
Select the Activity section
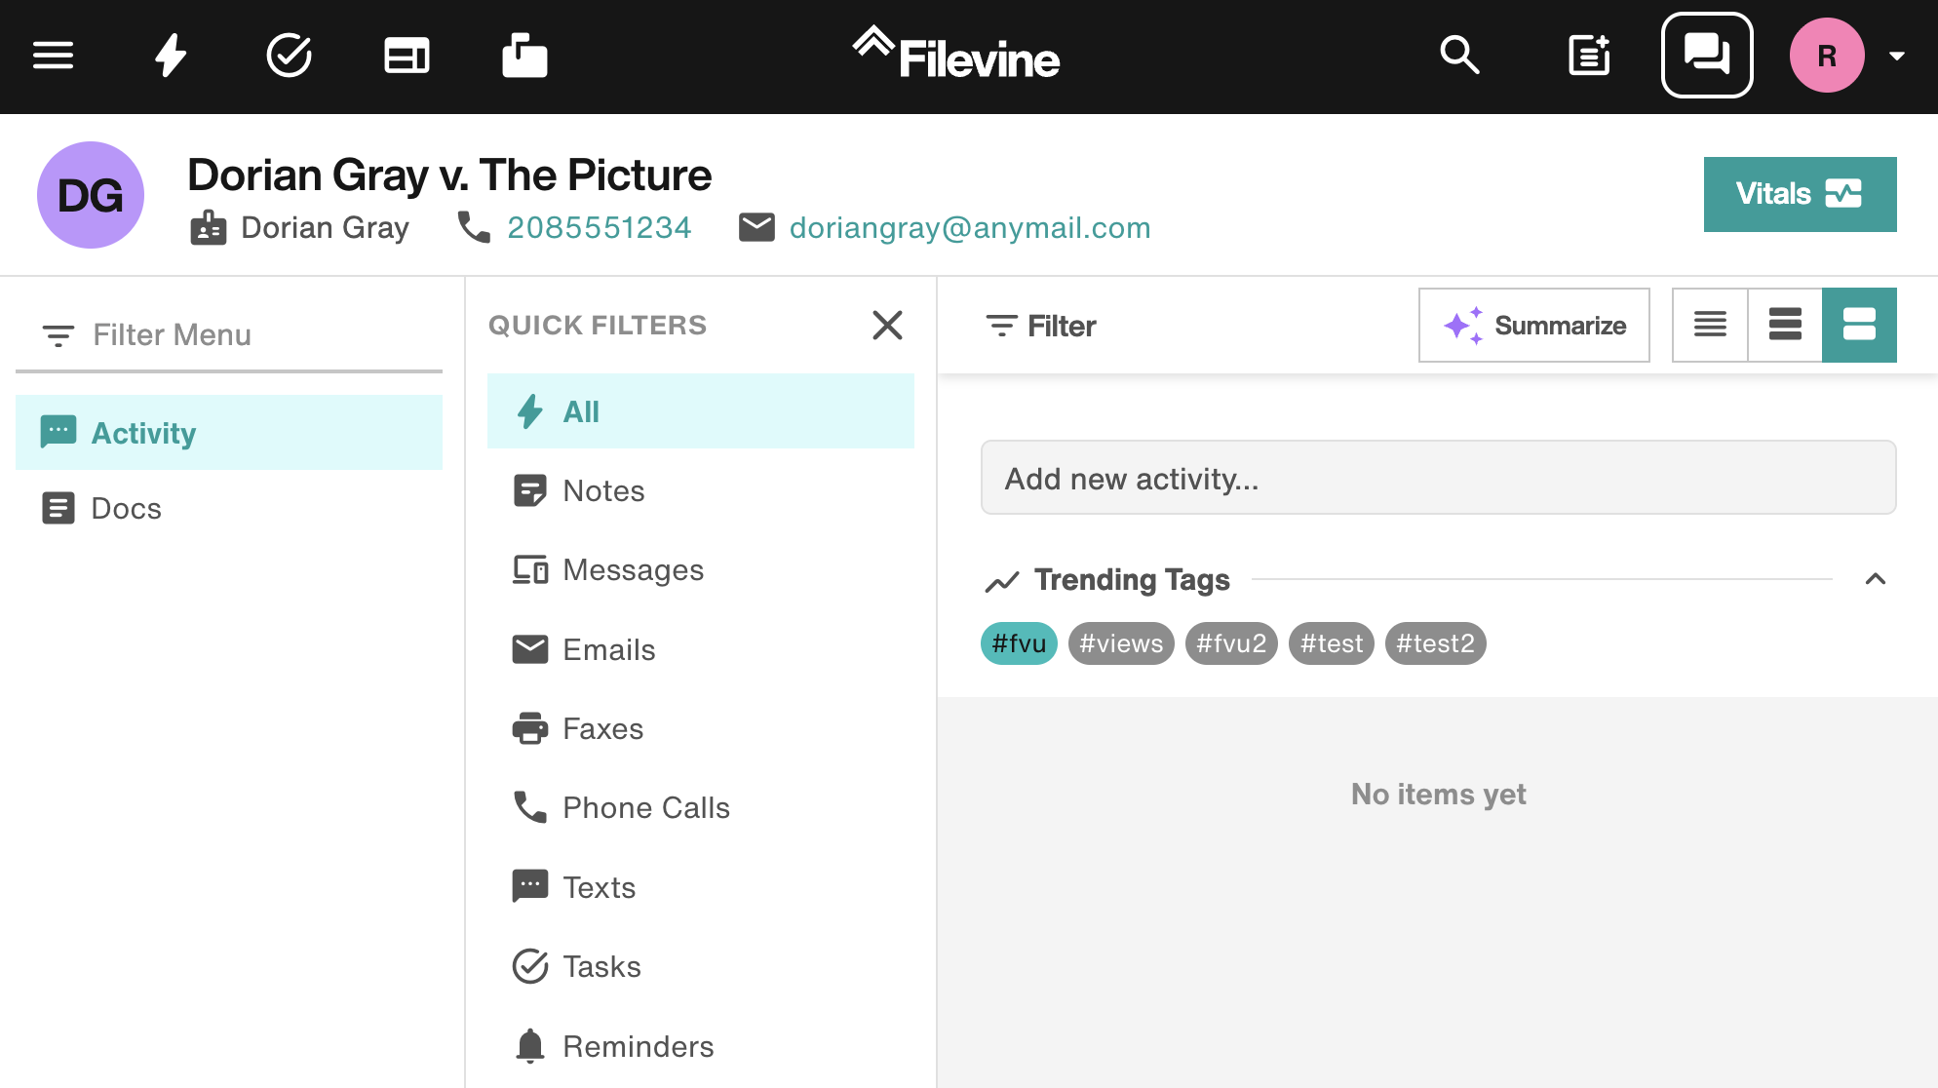229,432
